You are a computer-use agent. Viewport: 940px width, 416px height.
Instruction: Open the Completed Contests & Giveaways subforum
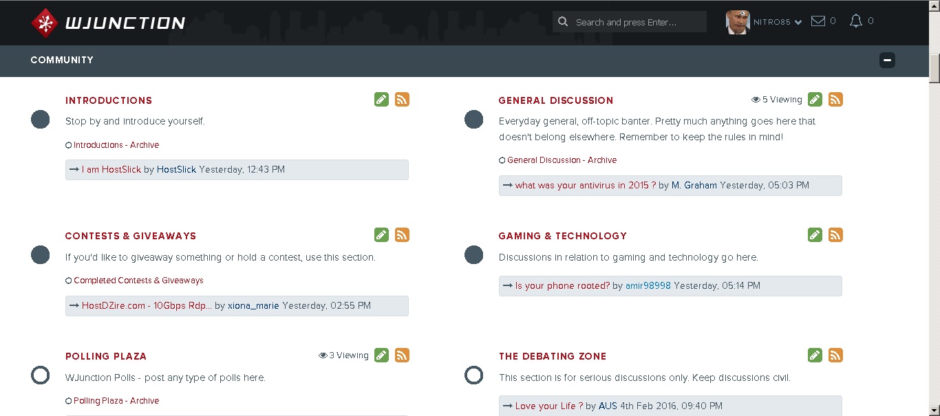coord(138,281)
